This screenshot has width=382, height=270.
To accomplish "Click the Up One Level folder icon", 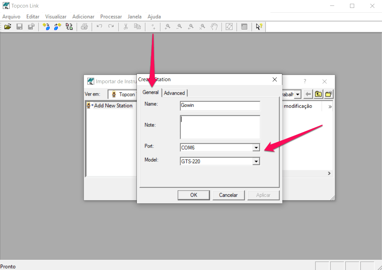I will point(318,94).
